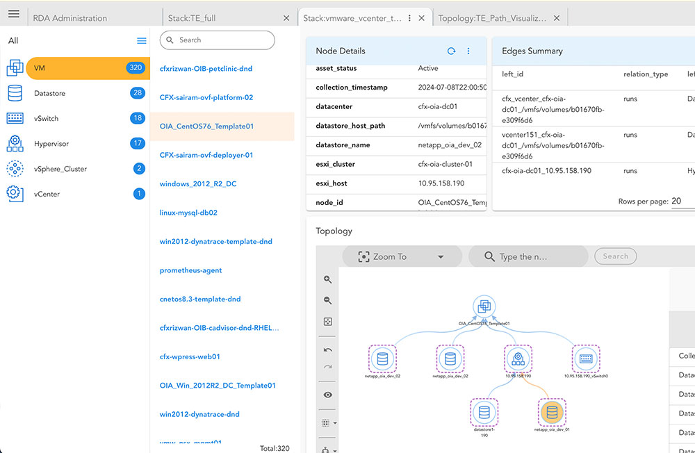Click magnifier icon in topology node search
695x453 pixels.
tap(489, 256)
